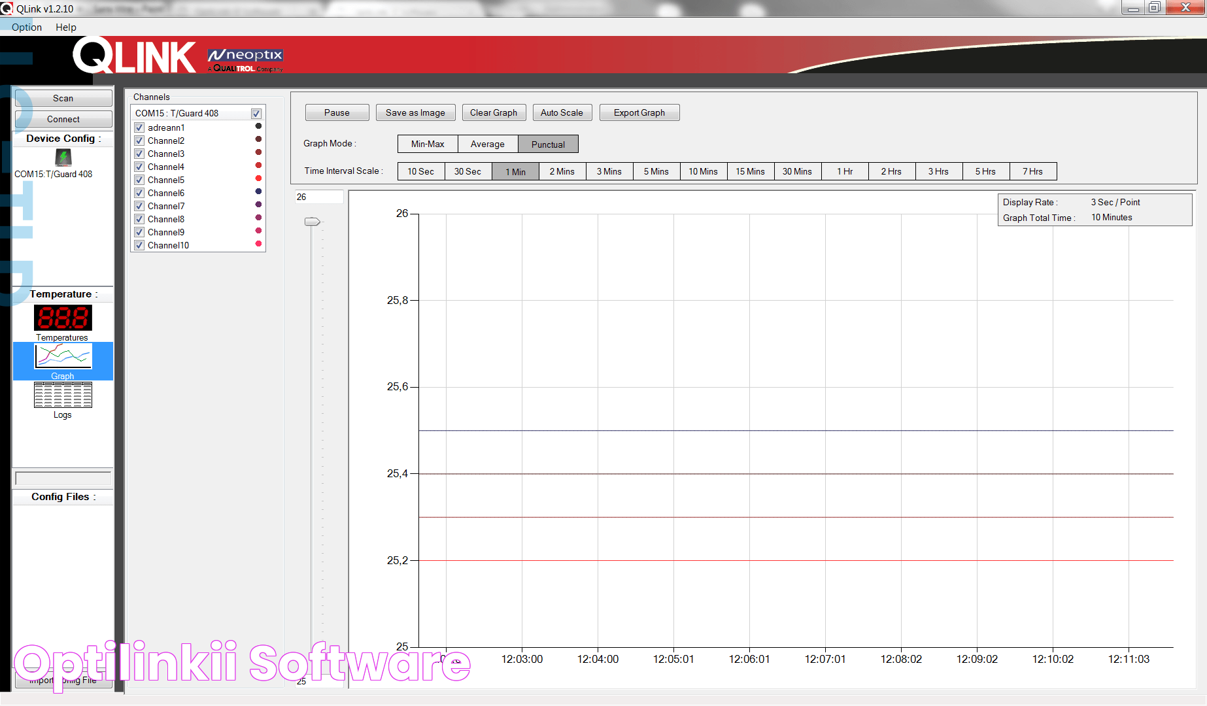The height and width of the screenshot is (706, 1207).
Task: Select the COM15 T/Guard 408 device icon
Action: [63, 158]
